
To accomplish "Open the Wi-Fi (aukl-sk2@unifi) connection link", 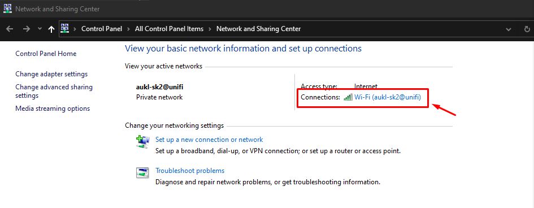I will (388, 97).
